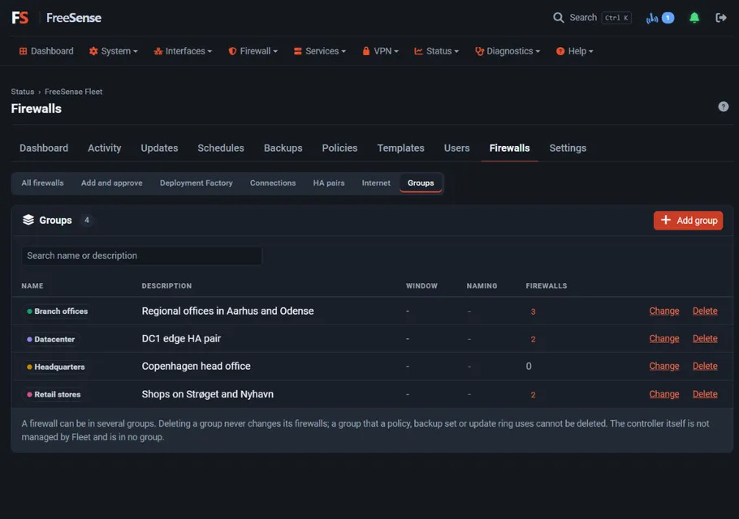Click the Groups layers stack icon
Screen dimensions: 739x519
coord(28,220)
